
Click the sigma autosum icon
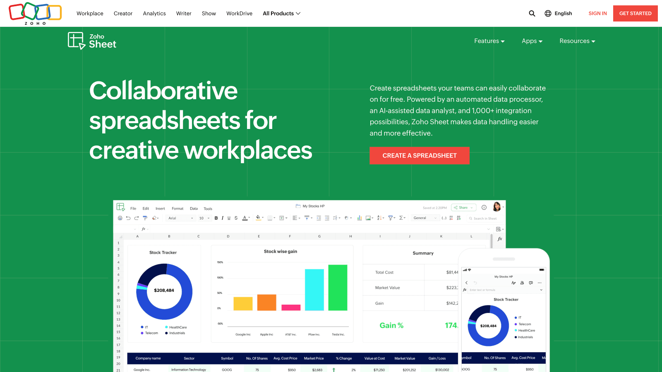click(x=401, y=218)
